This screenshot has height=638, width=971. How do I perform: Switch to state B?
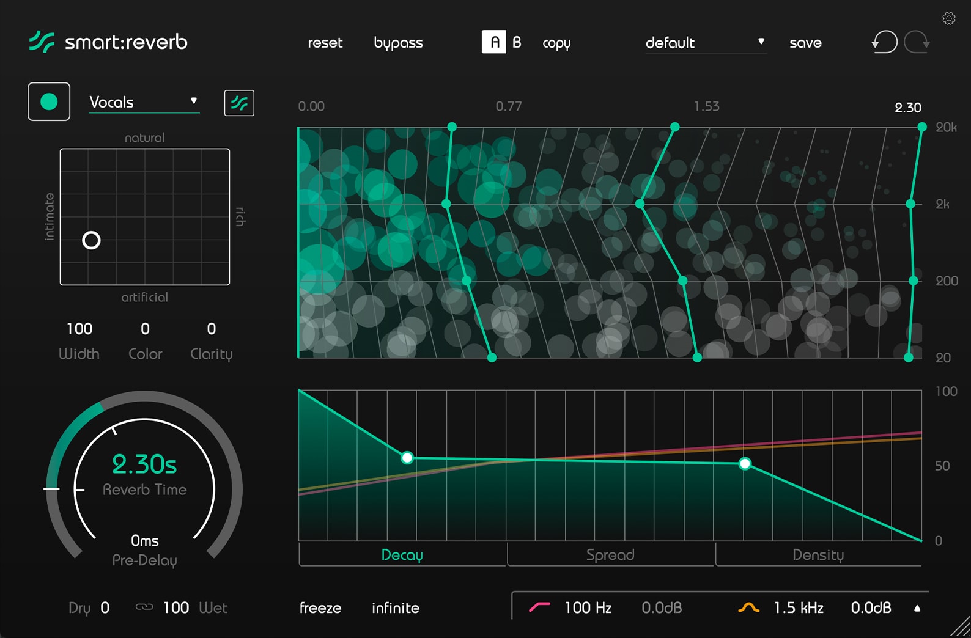517,42
